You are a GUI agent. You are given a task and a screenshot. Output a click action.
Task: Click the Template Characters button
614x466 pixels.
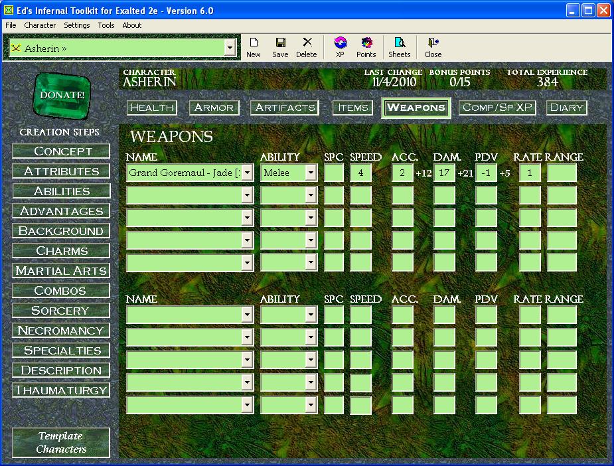click(61, 443)
